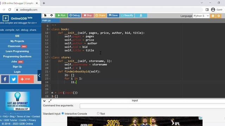Open Programming Questions page
This screenshot has width=225, height=126.
[17, 56]
